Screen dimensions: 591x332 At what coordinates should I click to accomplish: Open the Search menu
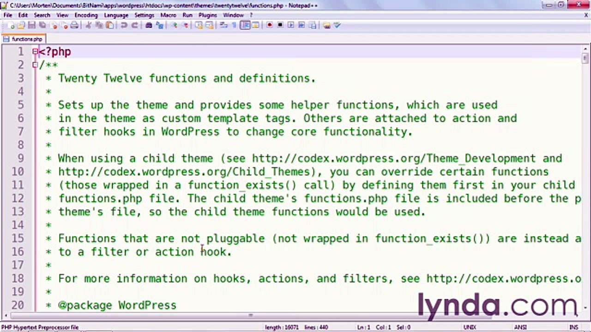pos(42,15)
